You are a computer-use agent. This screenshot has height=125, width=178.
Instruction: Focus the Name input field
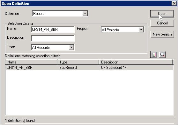(x=53, y=30)
